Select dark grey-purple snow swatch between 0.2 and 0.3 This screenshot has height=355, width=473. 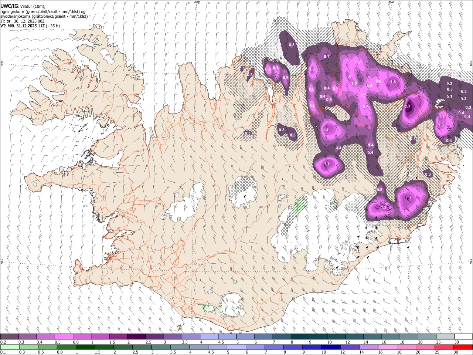pos(10,337)
